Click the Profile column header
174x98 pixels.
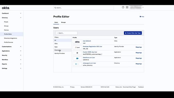point(75,38)
